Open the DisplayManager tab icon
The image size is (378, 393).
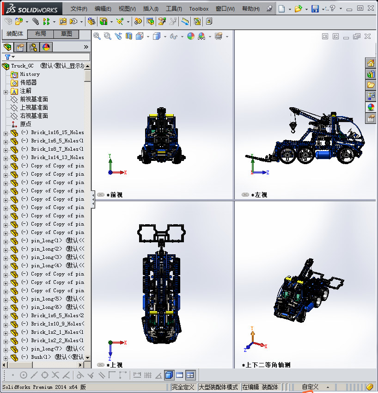[46, 47]
